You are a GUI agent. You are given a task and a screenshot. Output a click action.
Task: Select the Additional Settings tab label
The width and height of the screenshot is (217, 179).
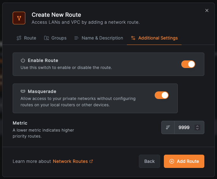pos(158,38)
